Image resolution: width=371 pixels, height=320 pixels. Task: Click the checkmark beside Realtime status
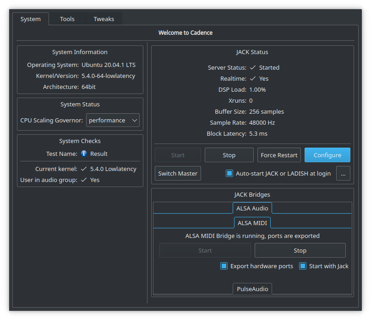click(x=255, y=78)
